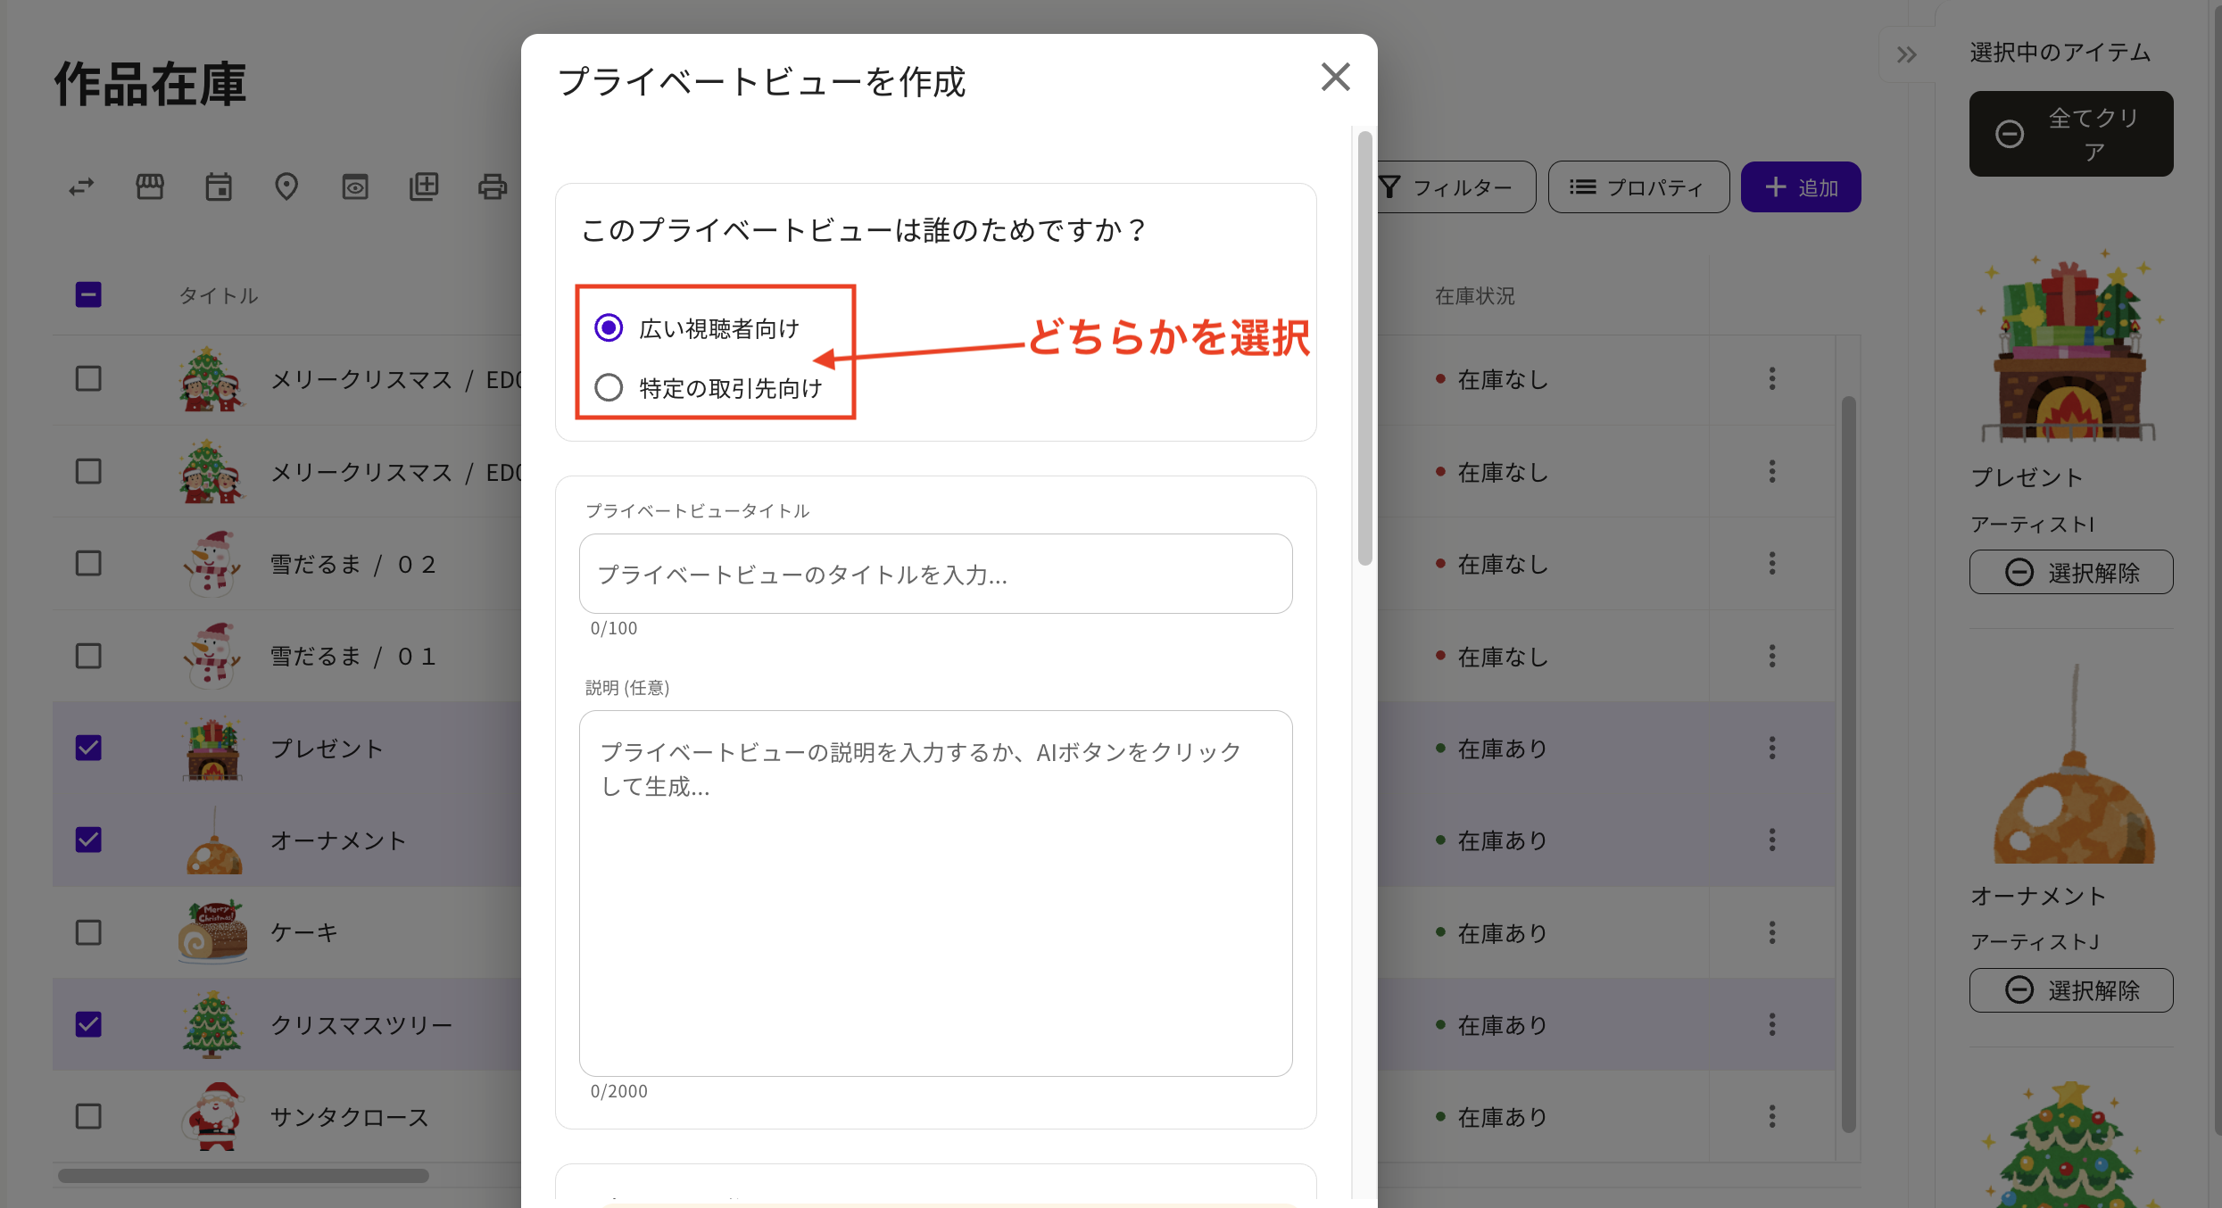The width and height of the screenshot is (2222, 1208).
Task: Open the プロパティ menu
Action: (1638, 187)
